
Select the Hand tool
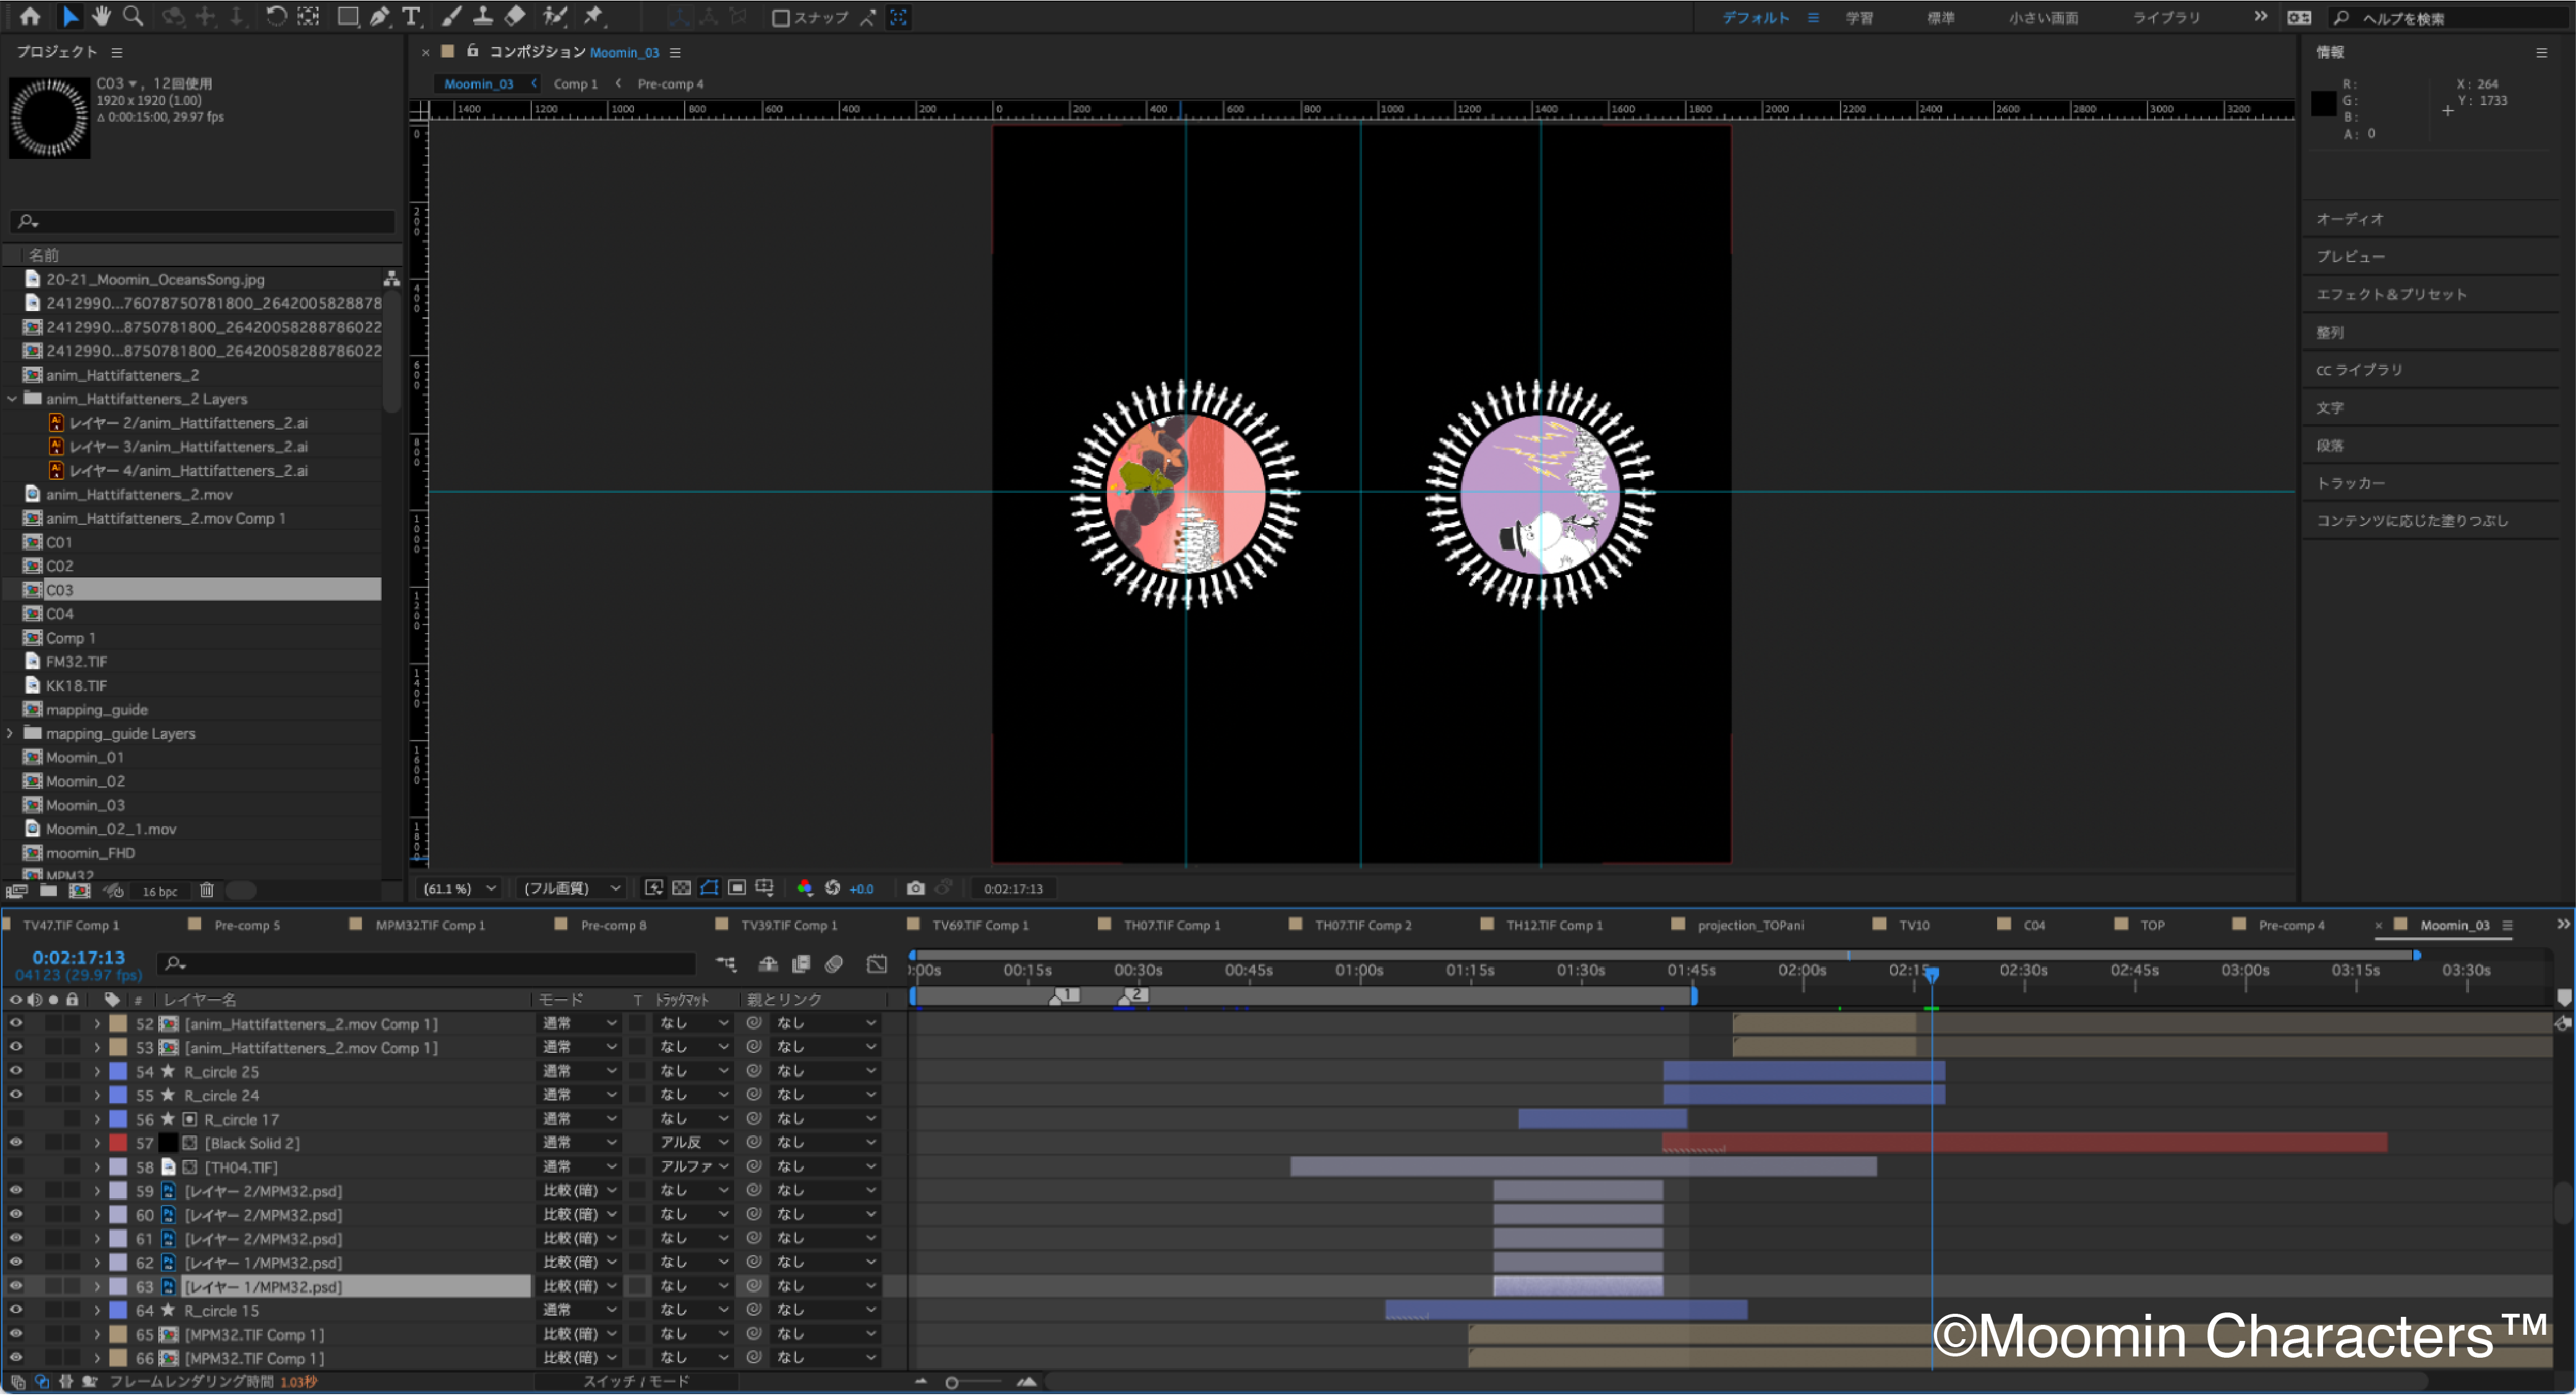click(101, 16)
